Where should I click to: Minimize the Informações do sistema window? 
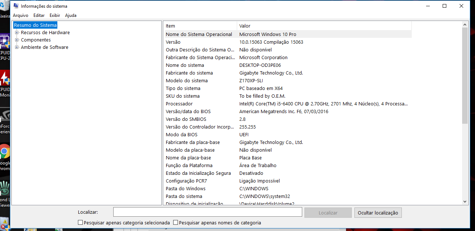tap(428, 6)
